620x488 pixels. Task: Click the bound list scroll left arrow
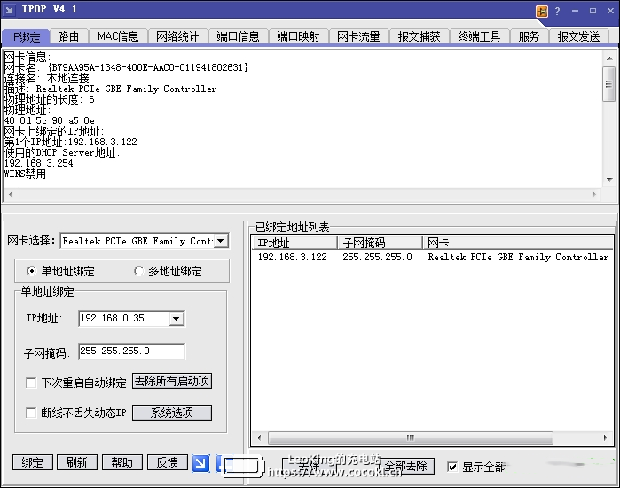tap(259, 438)
